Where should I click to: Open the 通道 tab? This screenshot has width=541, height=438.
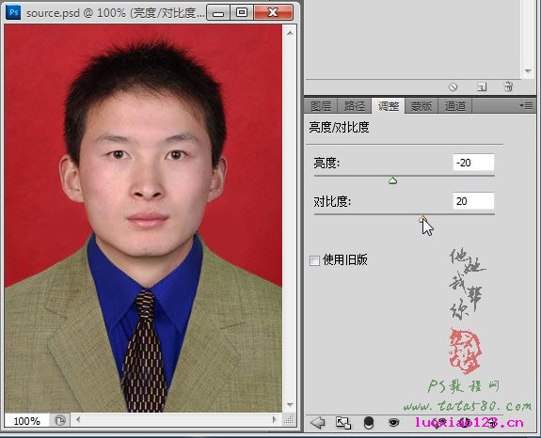point(454,106)
